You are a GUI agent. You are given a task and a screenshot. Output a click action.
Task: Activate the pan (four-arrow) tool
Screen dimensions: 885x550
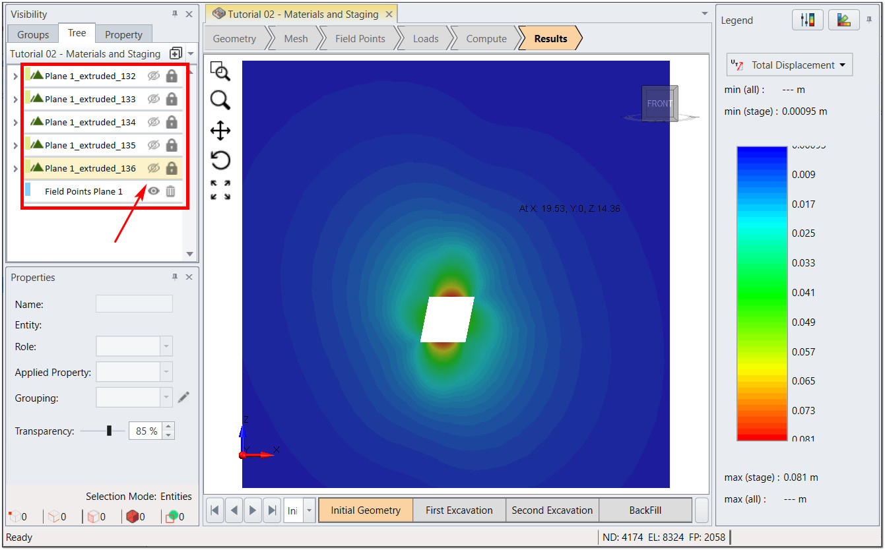point(220,131)
